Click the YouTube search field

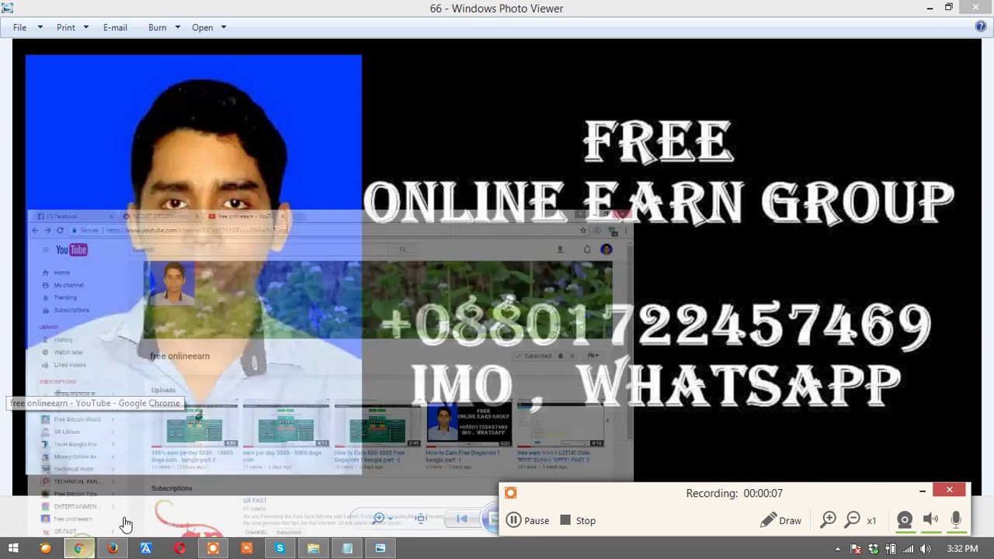coord(260,249)
